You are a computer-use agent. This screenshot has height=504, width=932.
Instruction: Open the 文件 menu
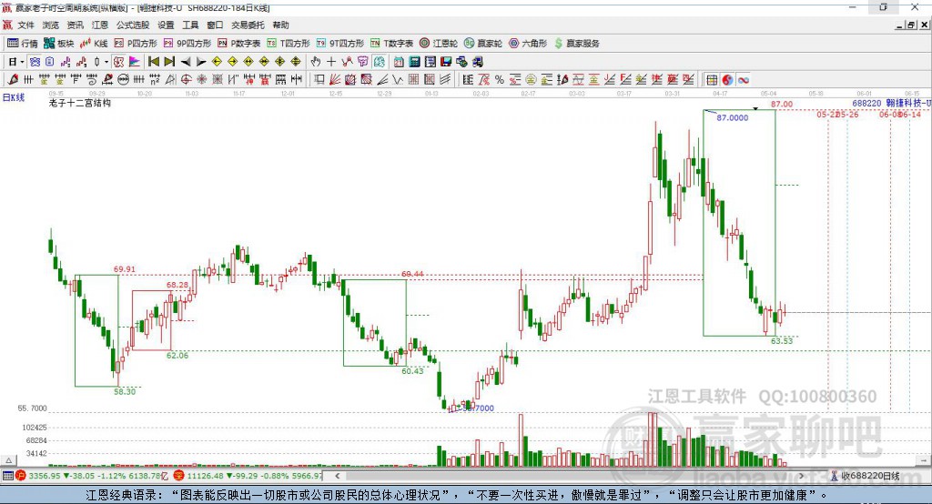pyautogui.click(x=25, y=25)
